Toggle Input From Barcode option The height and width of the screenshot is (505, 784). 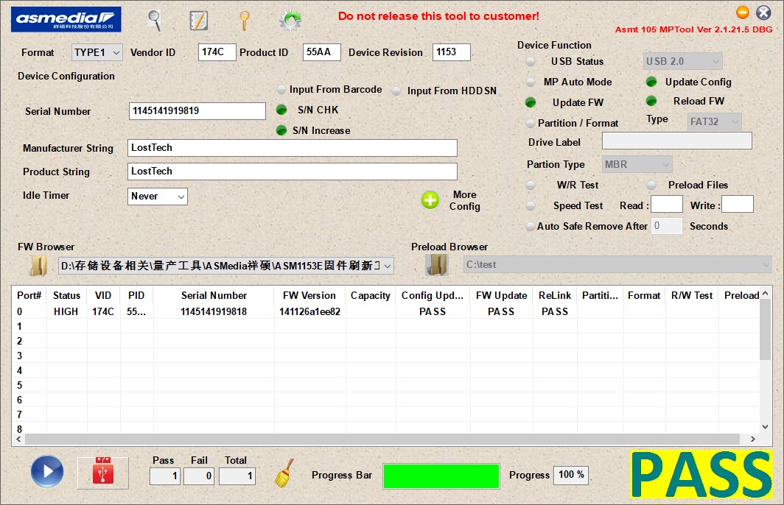click(281, 89)
